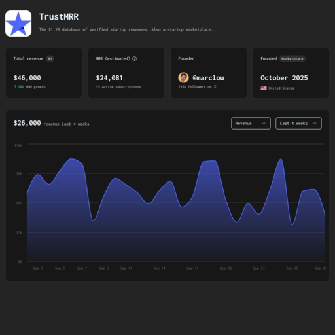Click the $10k y-axis label
This screenshot has height=335, width=335.
pos(18,145)
